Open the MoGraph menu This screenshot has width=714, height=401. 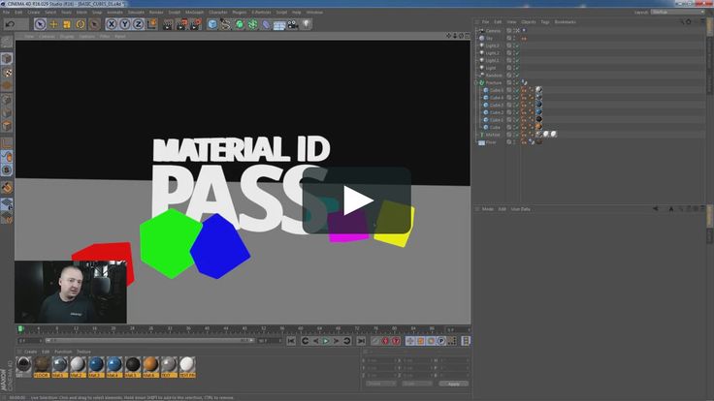pyautogui.click(x=194, y=13)
